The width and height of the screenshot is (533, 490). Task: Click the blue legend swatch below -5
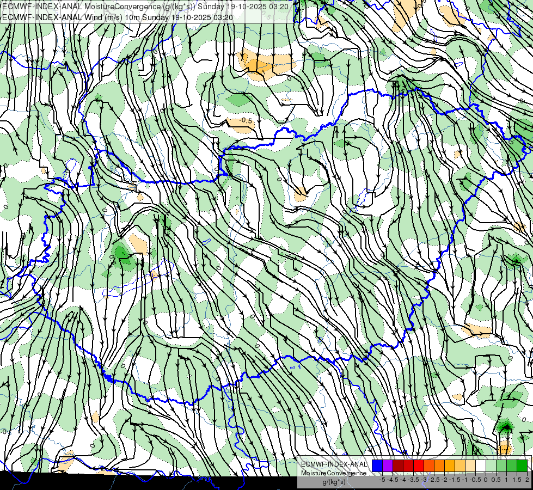click(x=377, y=465)
